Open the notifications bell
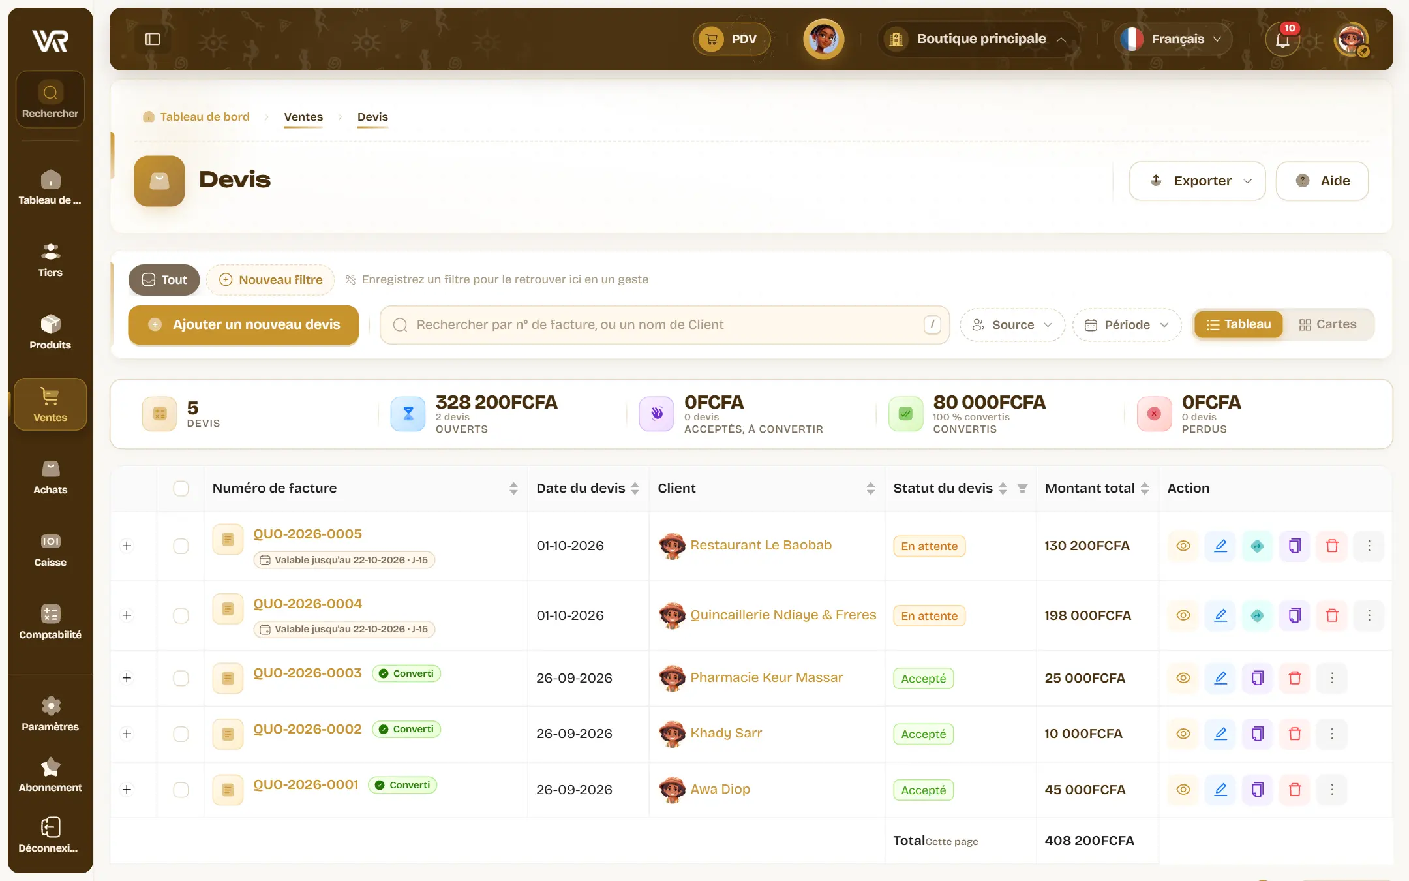The height and width of the screenshot is (881, 1409). pos(1282,39)
